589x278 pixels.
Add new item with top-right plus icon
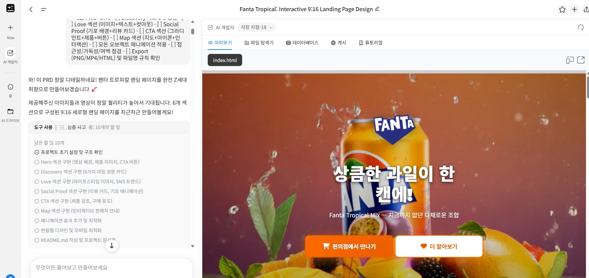[574, 9]
